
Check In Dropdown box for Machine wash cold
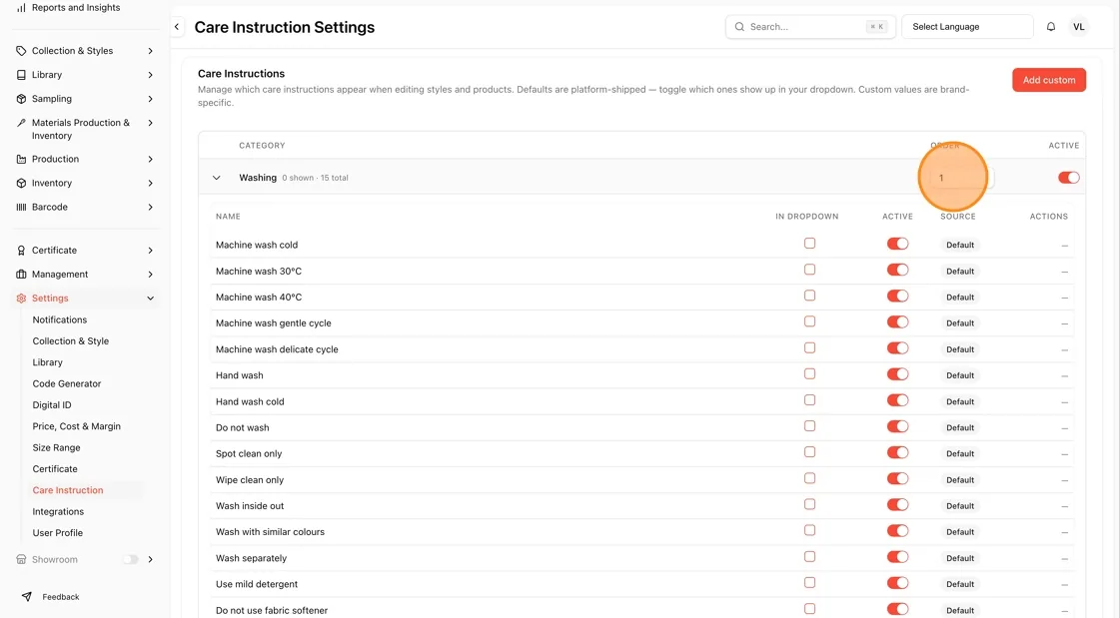pos(809,244)
